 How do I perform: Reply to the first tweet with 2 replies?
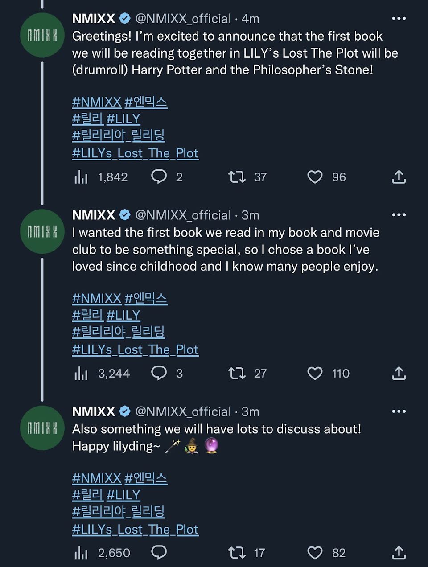159,177
